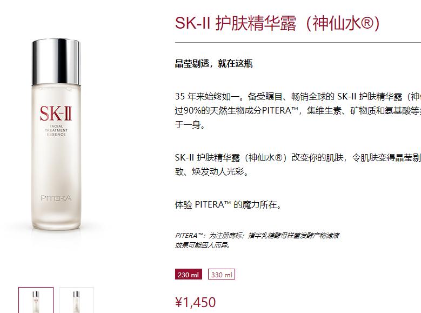421x313 pixels.
Task: Choose the 330 ml size option
Action: pyautogui.click(x=222, y=274)
